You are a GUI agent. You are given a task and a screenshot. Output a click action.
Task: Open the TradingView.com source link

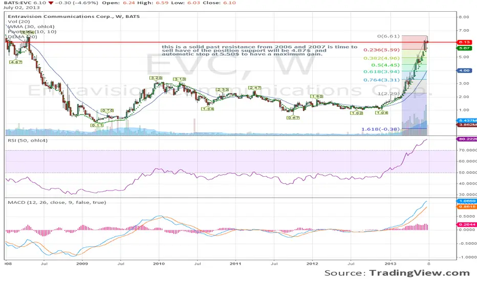click(420, 273)
